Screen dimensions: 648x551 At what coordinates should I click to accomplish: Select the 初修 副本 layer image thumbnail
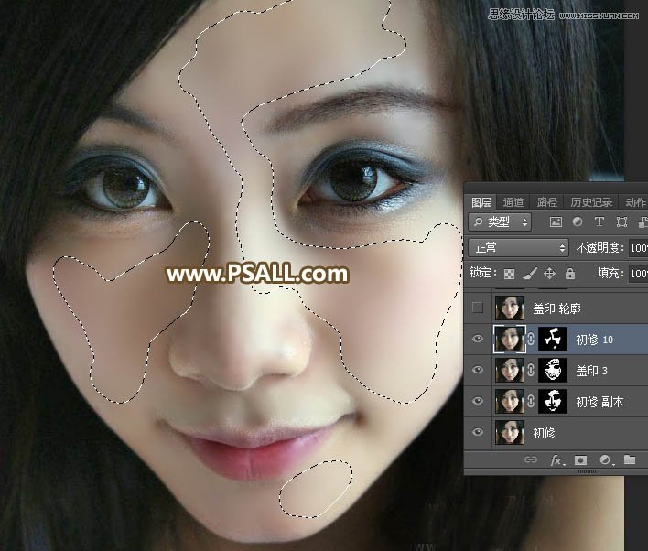510,401
